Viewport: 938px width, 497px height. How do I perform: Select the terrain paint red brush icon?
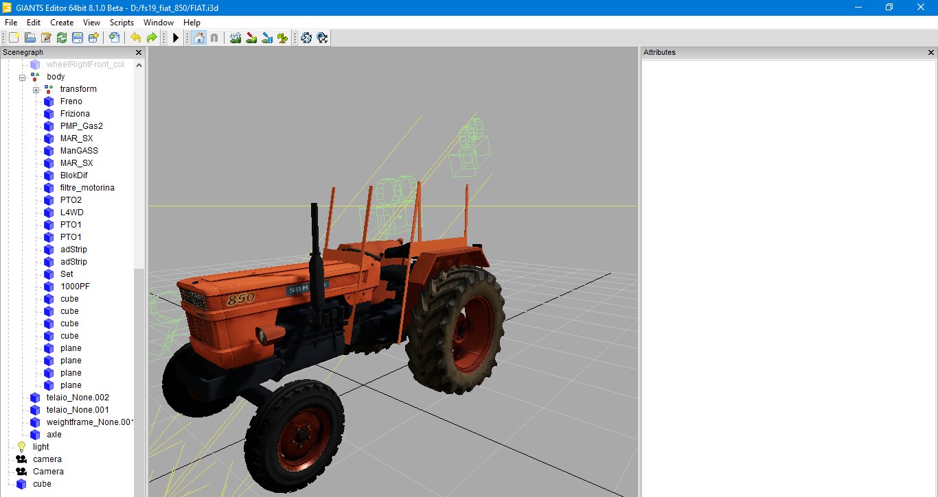coord(251,38)
